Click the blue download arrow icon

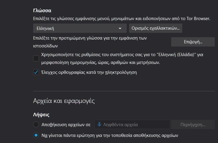99,124
